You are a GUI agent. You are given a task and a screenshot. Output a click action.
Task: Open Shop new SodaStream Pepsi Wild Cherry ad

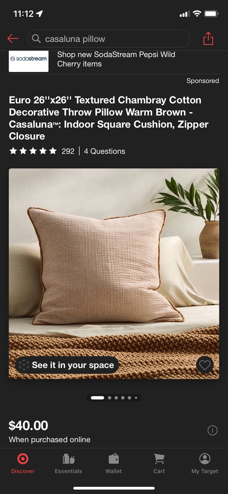tap(116, 59)
